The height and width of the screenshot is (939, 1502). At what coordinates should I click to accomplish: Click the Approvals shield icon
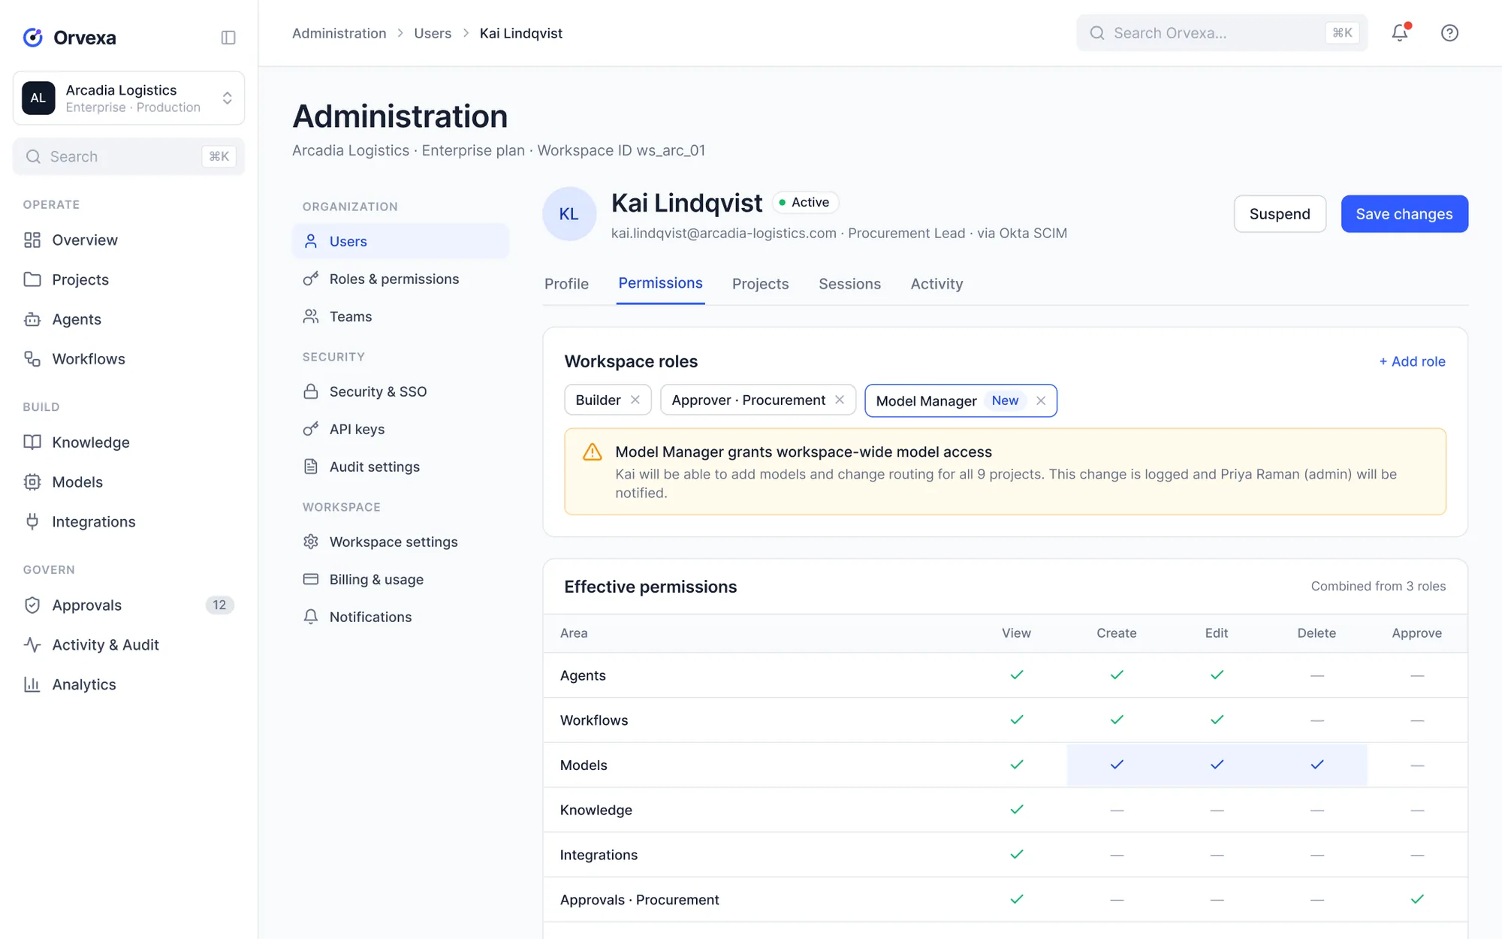(32, 605)
